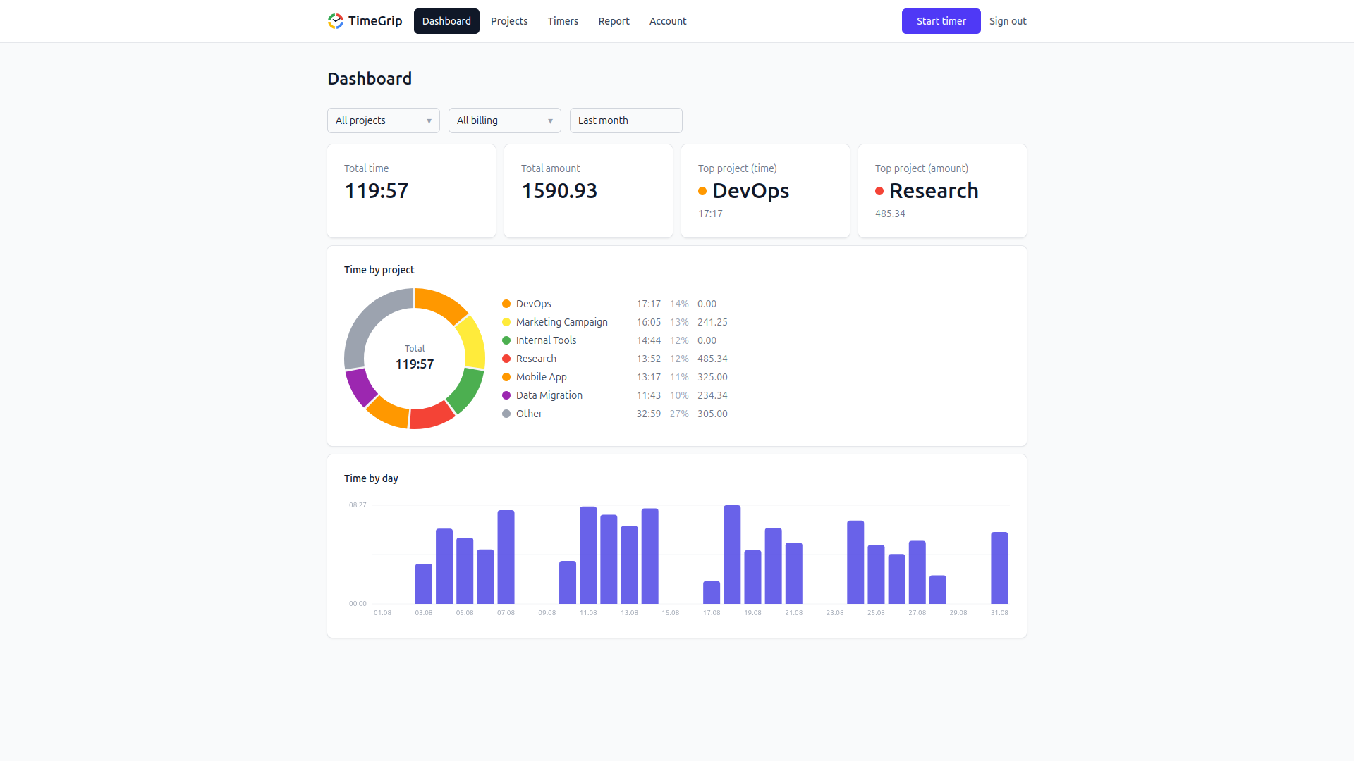Open the Last month date range field
1354x761 pixels.
pos(626,120)
